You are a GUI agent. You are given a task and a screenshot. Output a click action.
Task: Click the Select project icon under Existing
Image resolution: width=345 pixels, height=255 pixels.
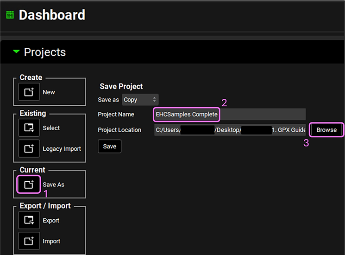click(29, 128)
